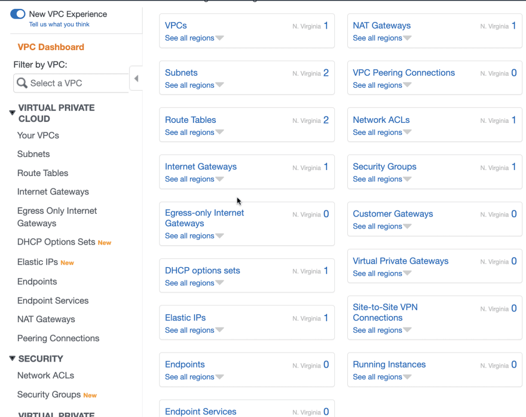Collapse the Virtual Private Cloud section
Viewport: 526px width, 417px height.
tap(12, 113)
